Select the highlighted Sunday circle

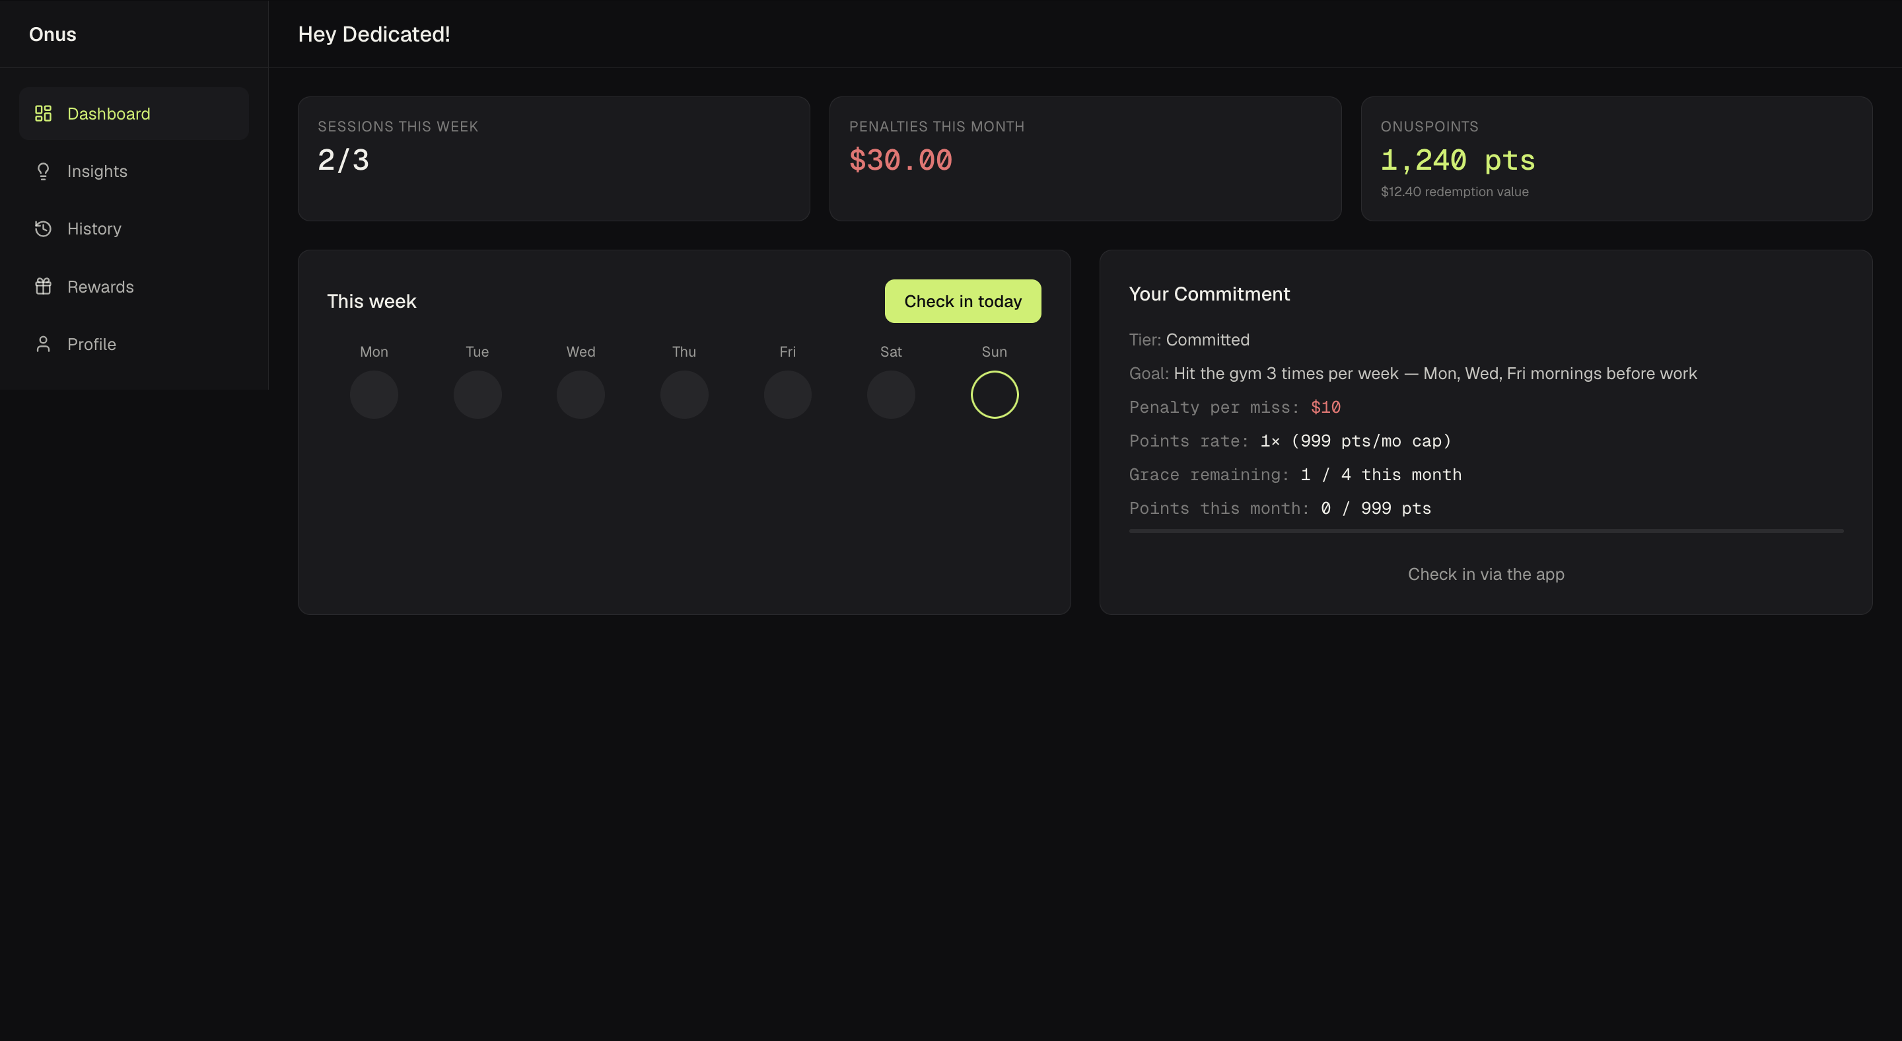[994, 394]
